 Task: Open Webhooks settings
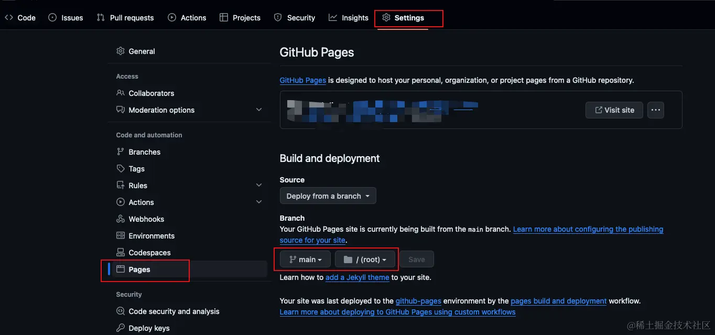pyautogui.click(x=189, y=219)
